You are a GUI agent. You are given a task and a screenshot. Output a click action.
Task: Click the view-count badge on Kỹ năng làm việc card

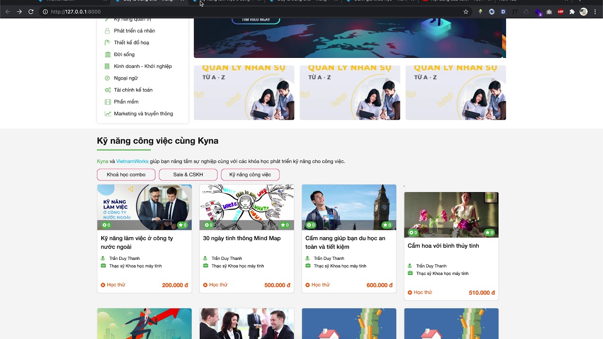coord(106,225)
